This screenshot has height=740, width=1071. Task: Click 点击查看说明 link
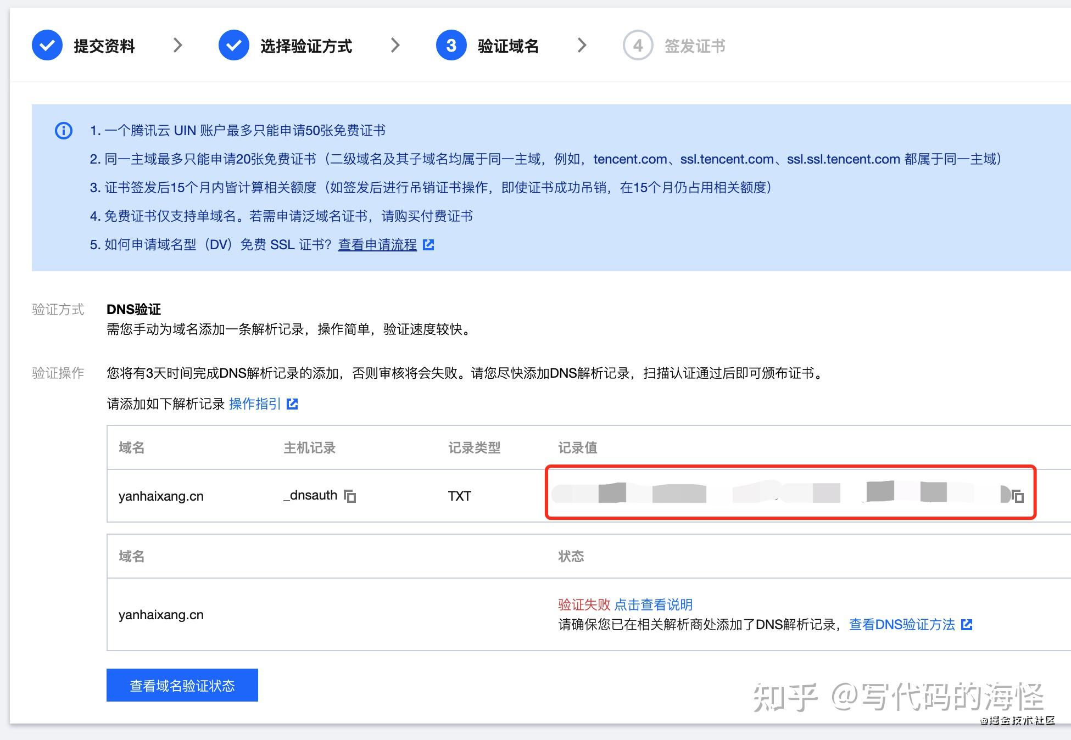coord(654,604)
